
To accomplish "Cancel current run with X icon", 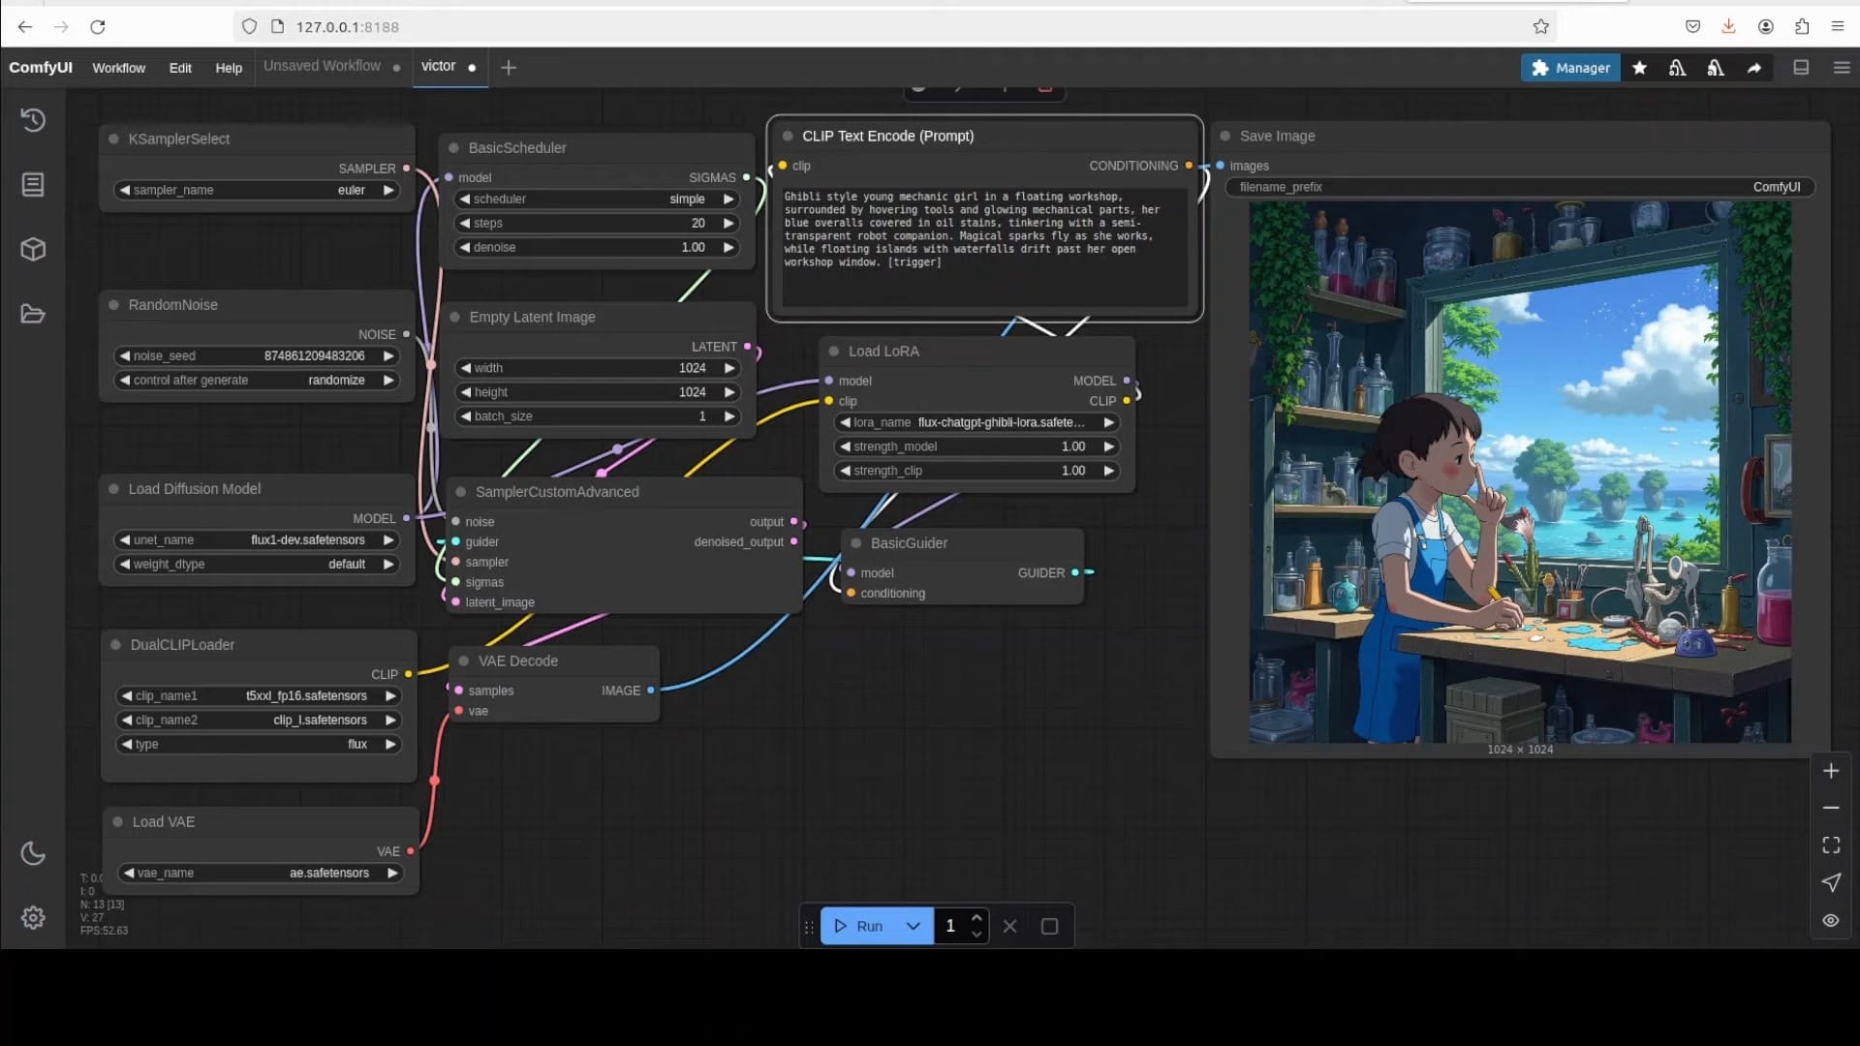I will [x=1009, y=926].
